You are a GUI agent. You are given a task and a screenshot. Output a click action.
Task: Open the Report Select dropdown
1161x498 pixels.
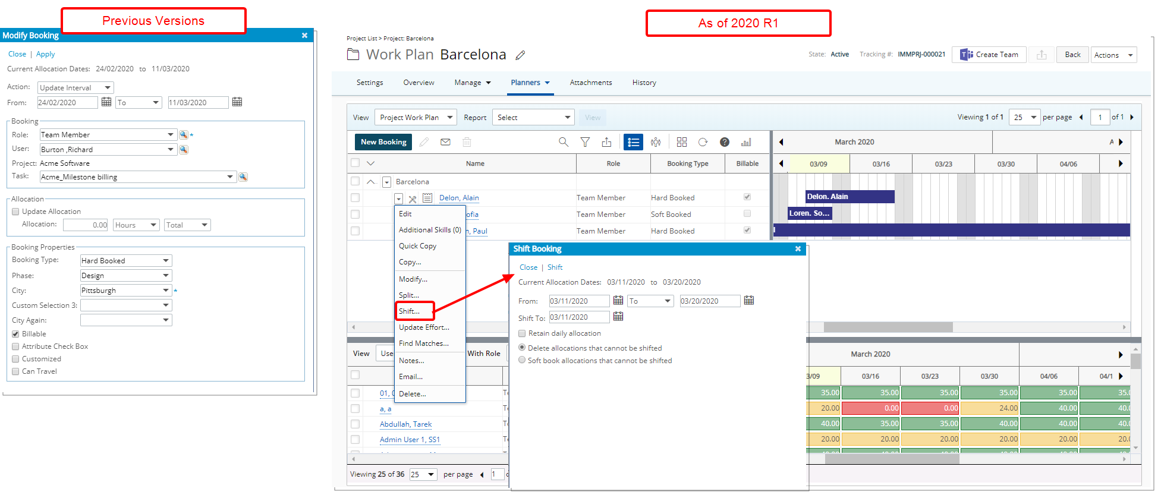533,117
